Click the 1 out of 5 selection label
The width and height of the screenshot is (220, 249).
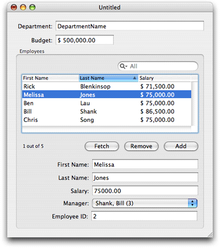pyautogui.click(x=33, y=146)
